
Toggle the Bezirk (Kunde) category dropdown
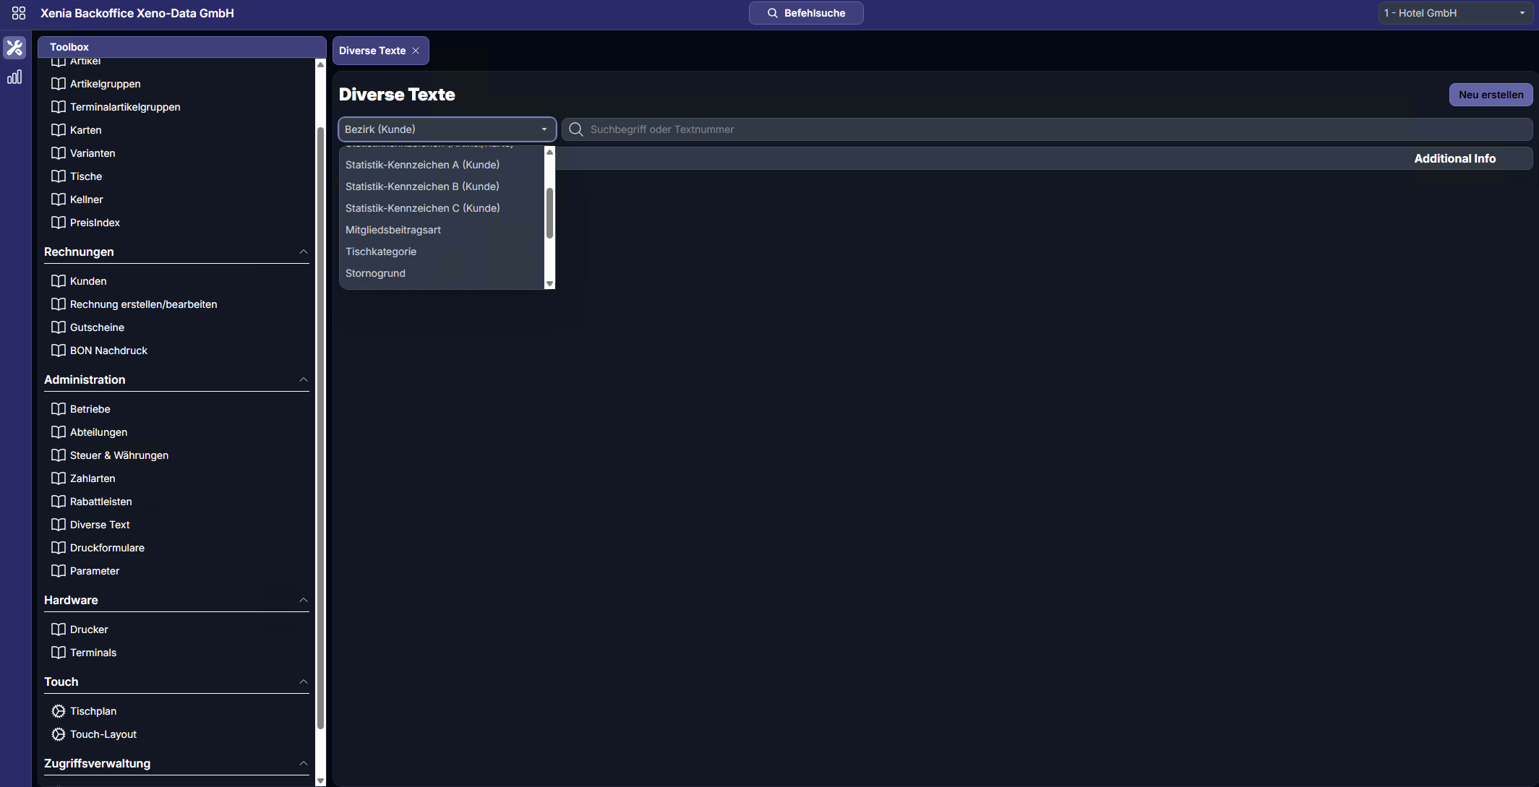pyautogui.click(x=447, y=129)
